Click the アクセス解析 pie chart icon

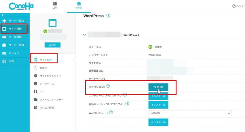point(36,107)
